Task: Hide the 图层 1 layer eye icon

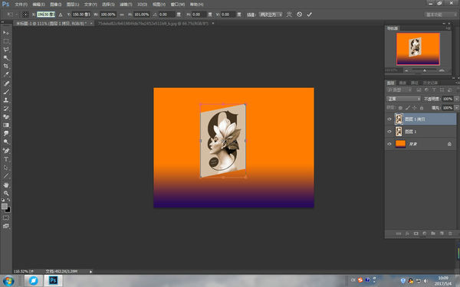Action: pos(389,132)
